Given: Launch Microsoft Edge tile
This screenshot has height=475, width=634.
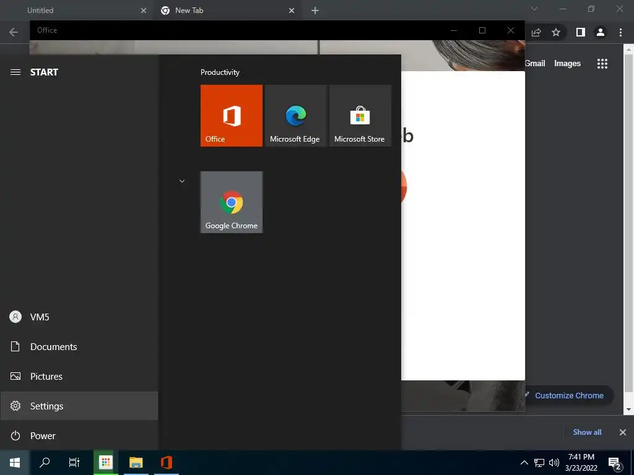Looking at the screenshot, I should point(295,116).
